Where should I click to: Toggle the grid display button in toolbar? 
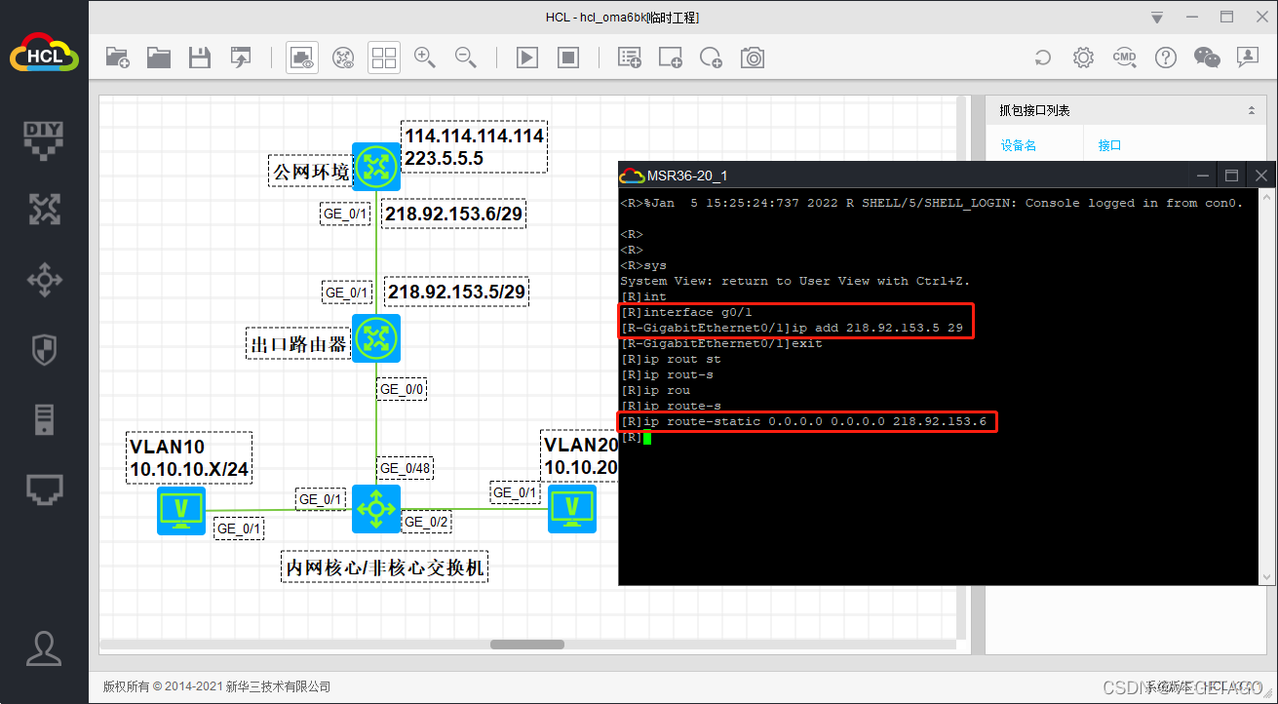click(x=384, y=58)
